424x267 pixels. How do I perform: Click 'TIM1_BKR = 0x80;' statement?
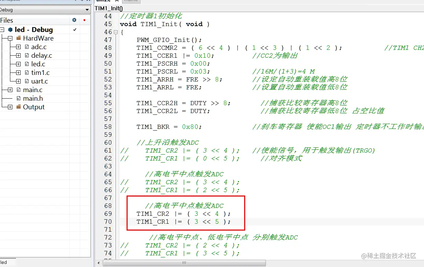(169, 127)
